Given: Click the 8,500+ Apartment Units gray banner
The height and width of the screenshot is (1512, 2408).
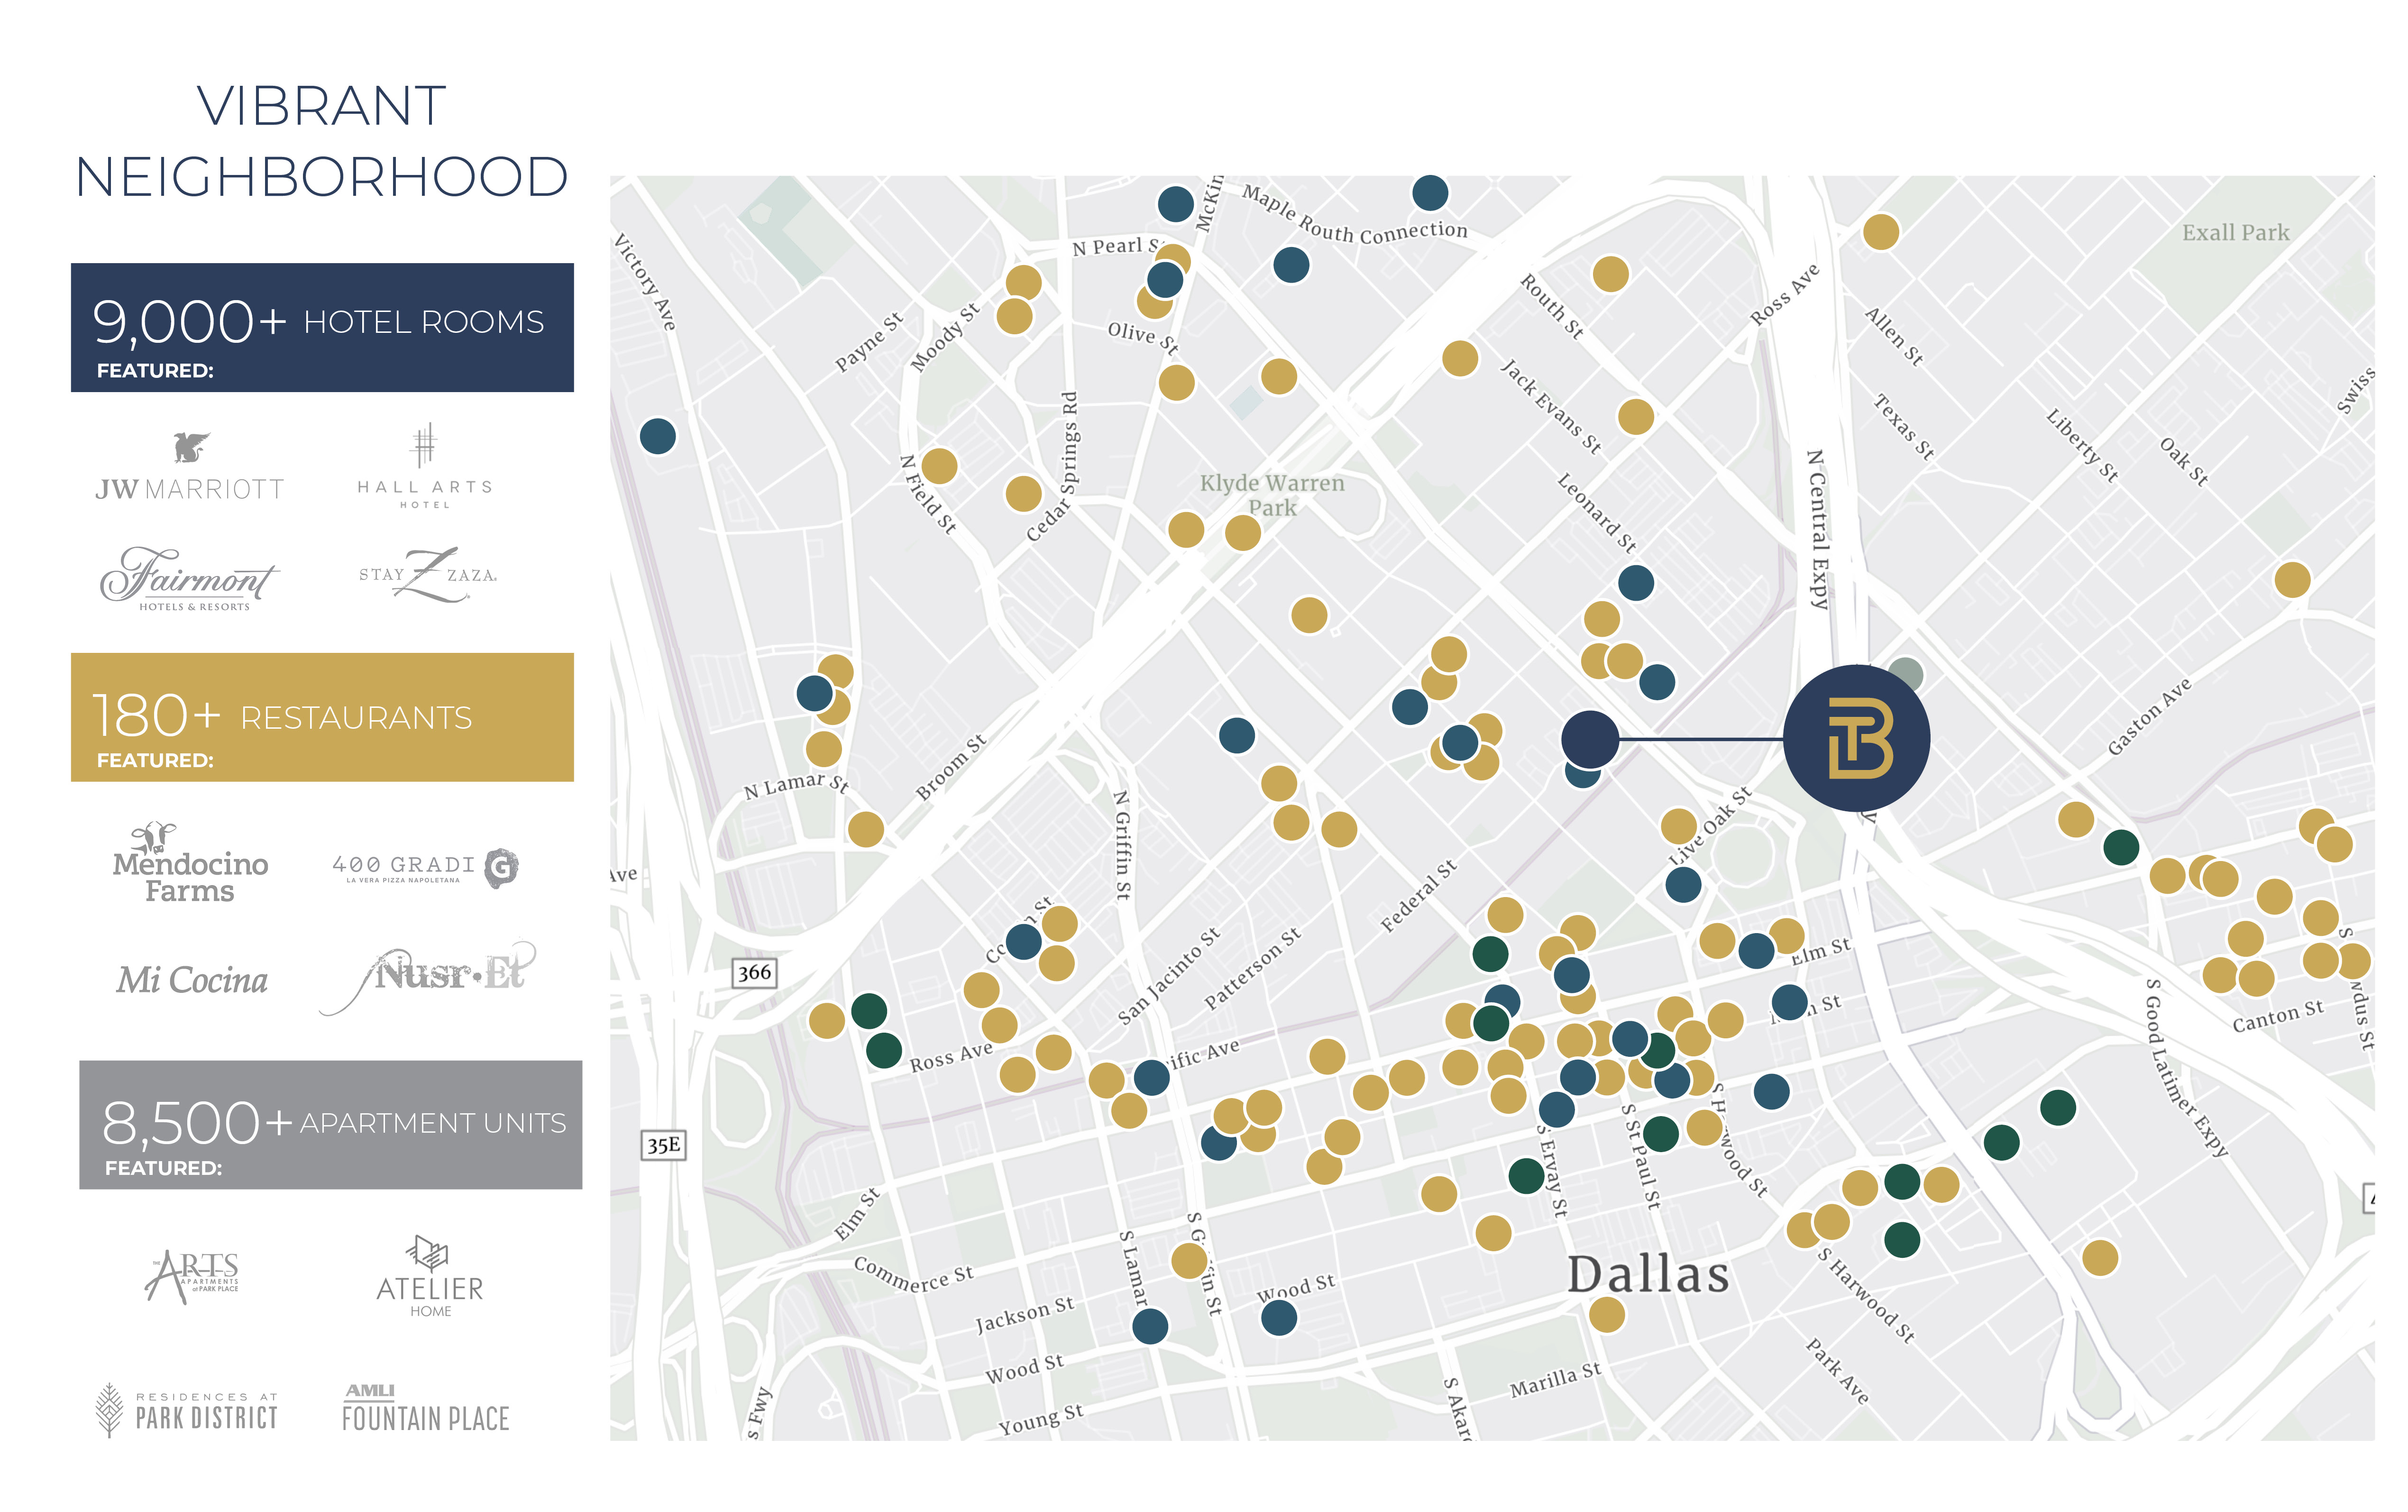Looking at the screenshot, I should point(331,1125).
